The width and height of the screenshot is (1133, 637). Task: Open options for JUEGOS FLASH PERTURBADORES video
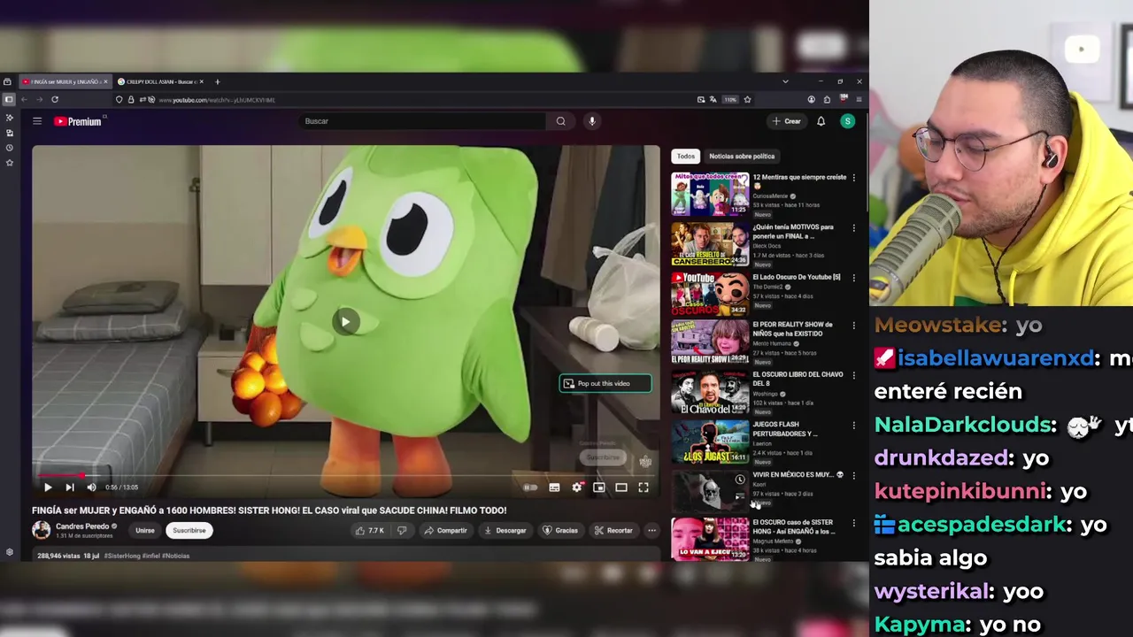coord(853,426)
